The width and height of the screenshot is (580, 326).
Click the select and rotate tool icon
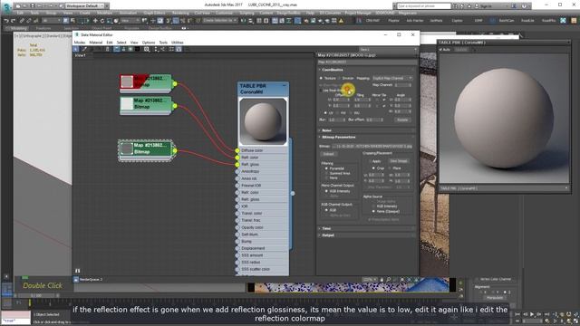click(x=102, y=21)
